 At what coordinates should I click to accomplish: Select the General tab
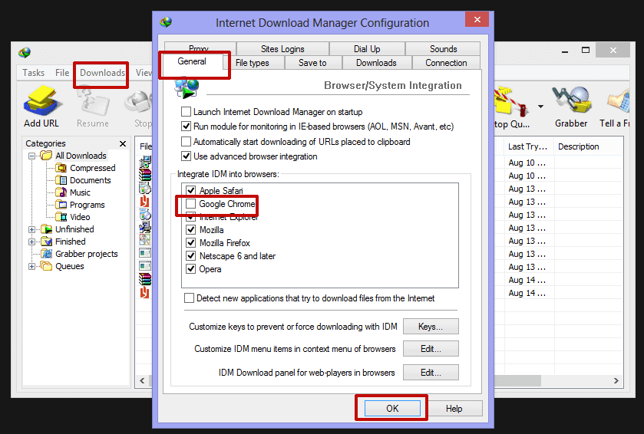192,61
